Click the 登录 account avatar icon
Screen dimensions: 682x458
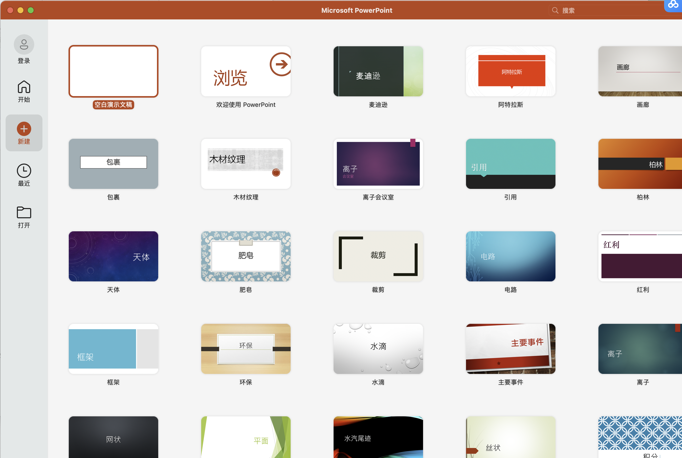coord(24,44)
